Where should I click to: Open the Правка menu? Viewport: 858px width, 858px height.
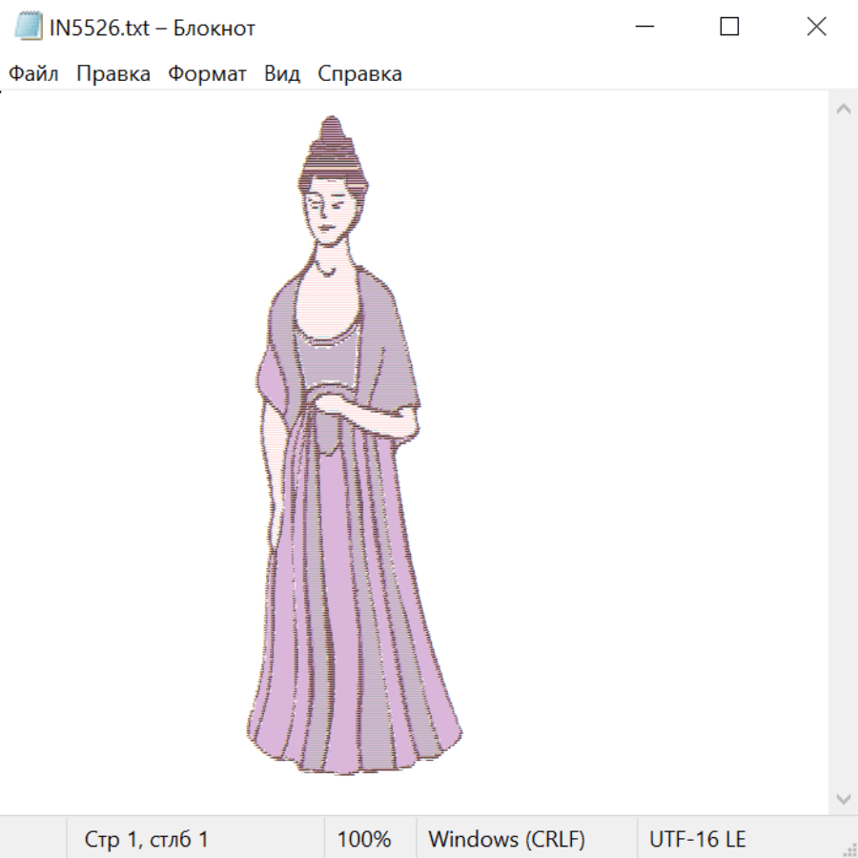pyautogui.click(x=112, y=74)
